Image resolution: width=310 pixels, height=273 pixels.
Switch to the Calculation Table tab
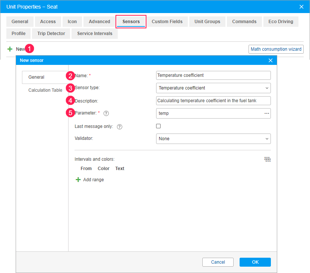click(x=45, y=90)
